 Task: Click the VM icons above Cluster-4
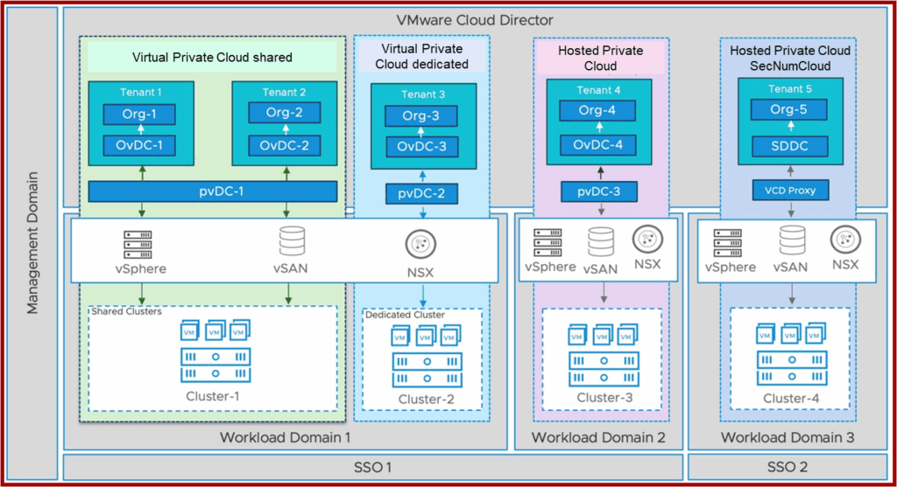[x=789, y=335]
